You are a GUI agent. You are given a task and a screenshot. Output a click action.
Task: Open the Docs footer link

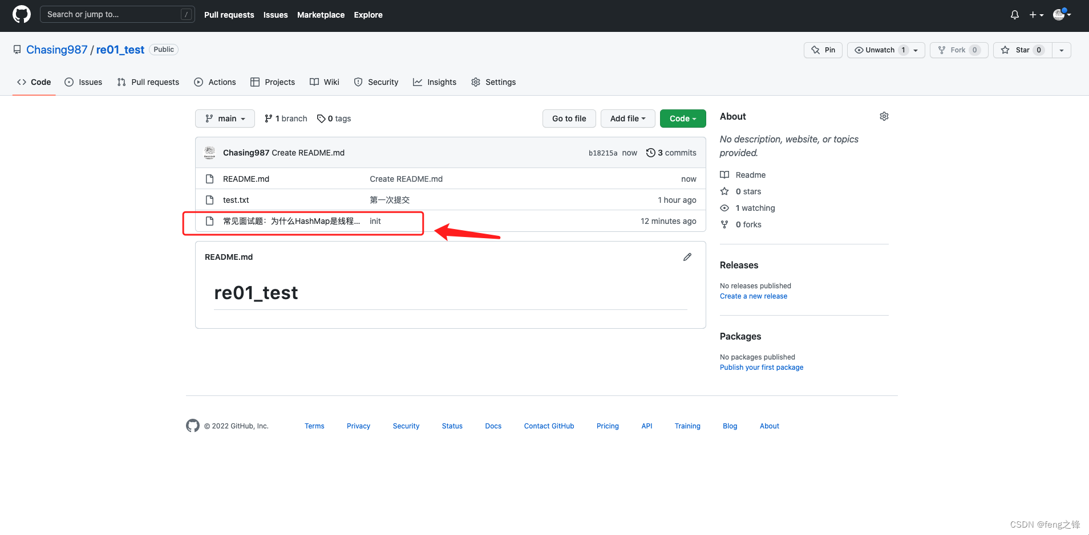click(493, 426)
